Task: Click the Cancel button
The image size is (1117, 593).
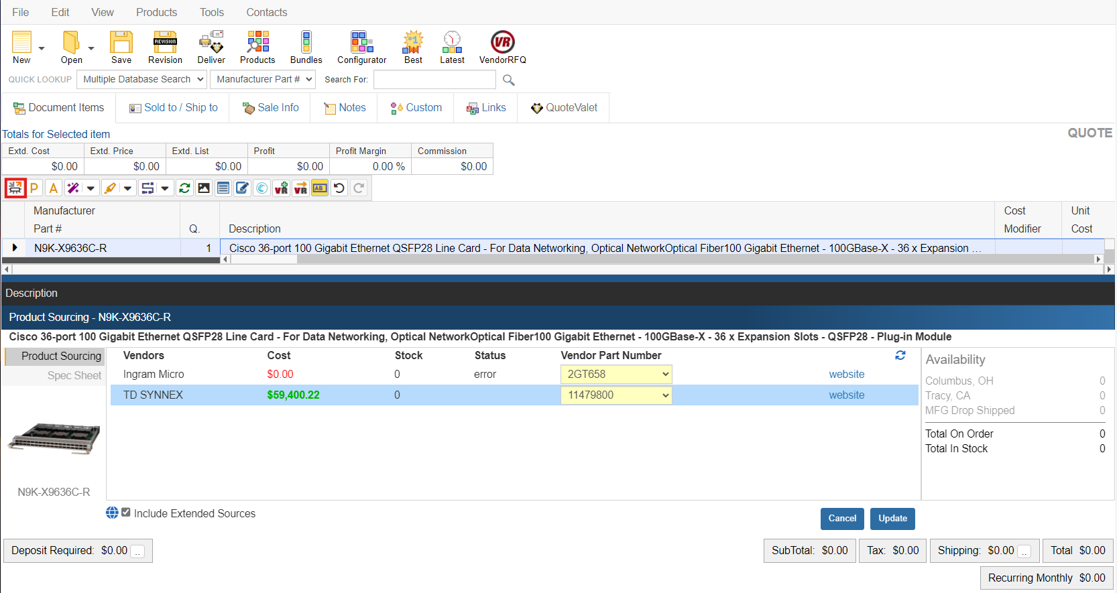Action: click(842, 519)
